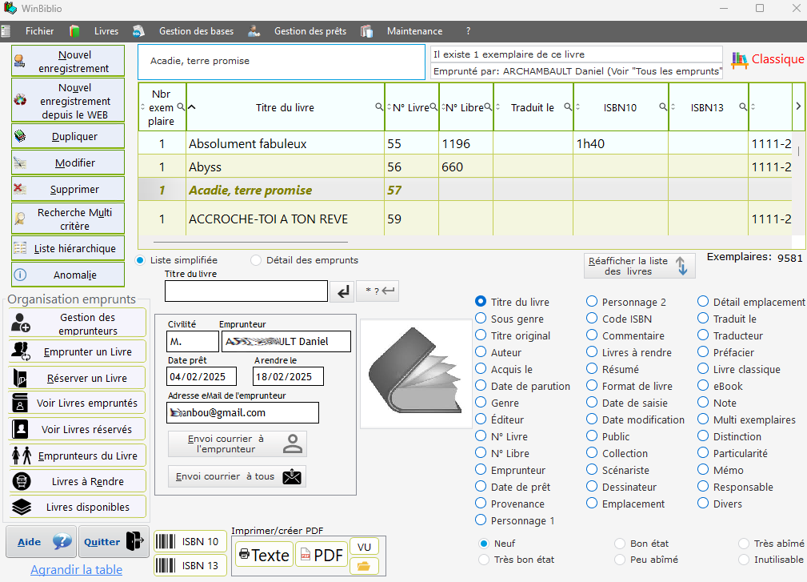
Task: Open the Gestion des bases menu
Action: tap(196, 31)
